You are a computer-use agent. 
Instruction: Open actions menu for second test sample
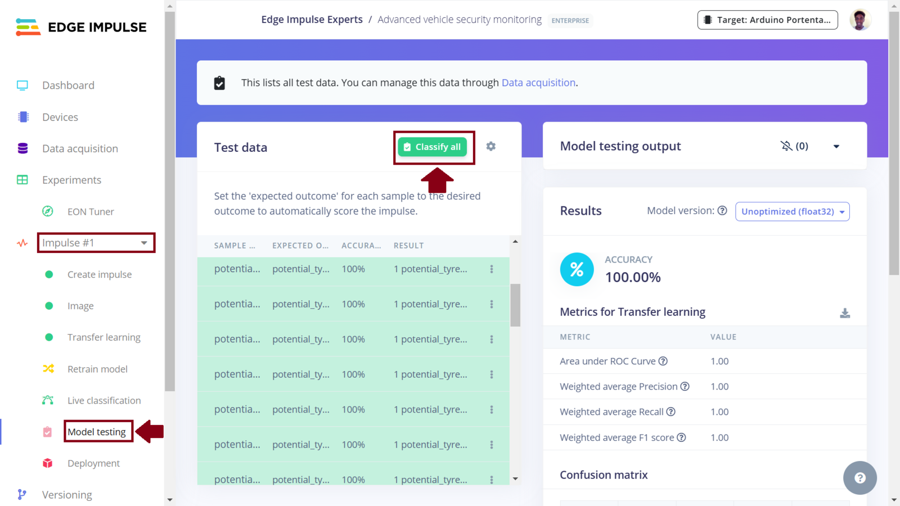tap(492, 304)
